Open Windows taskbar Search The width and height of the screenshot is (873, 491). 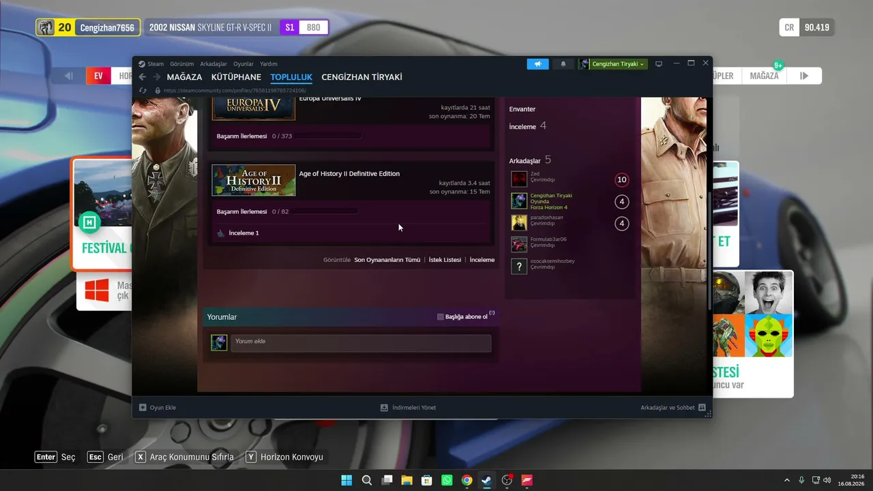[x=367, y=480]
